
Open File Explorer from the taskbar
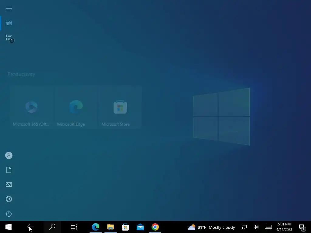[111, 227]
